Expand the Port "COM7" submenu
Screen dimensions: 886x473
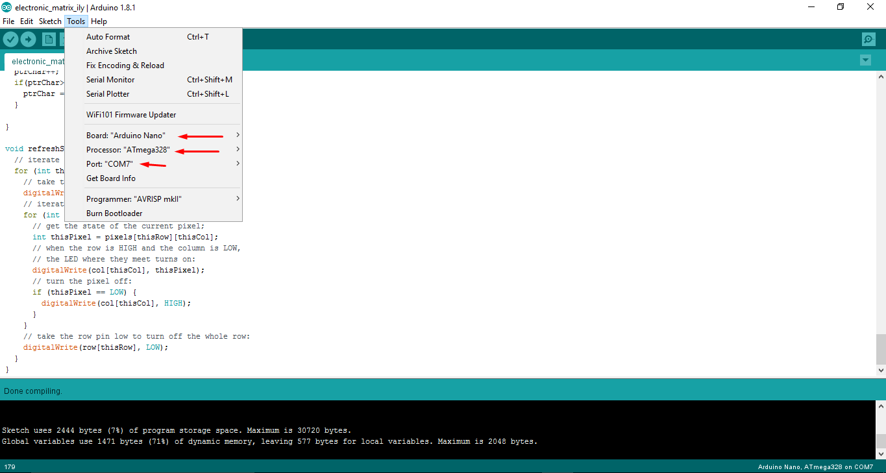click(x=153, y=164)
